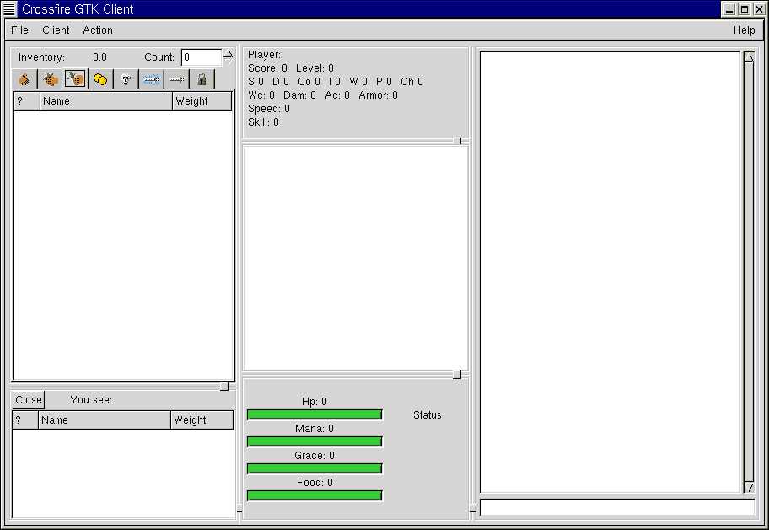Click the "Hp: 0" label
Image resolution: width=769 pixels, height=530 pixels.
[315, 402]
